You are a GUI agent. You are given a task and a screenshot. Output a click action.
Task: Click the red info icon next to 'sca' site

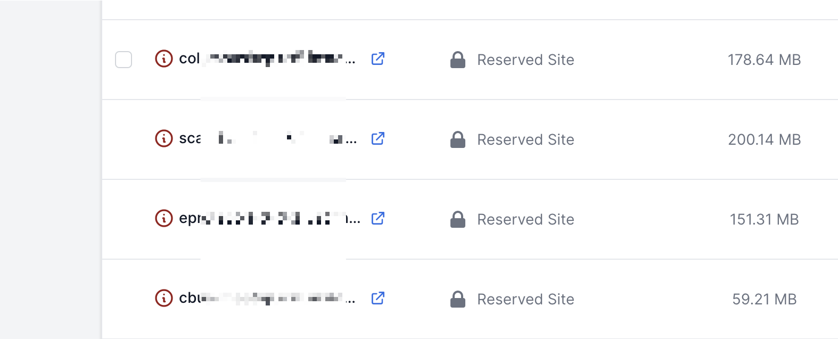[x=164, y=138]
